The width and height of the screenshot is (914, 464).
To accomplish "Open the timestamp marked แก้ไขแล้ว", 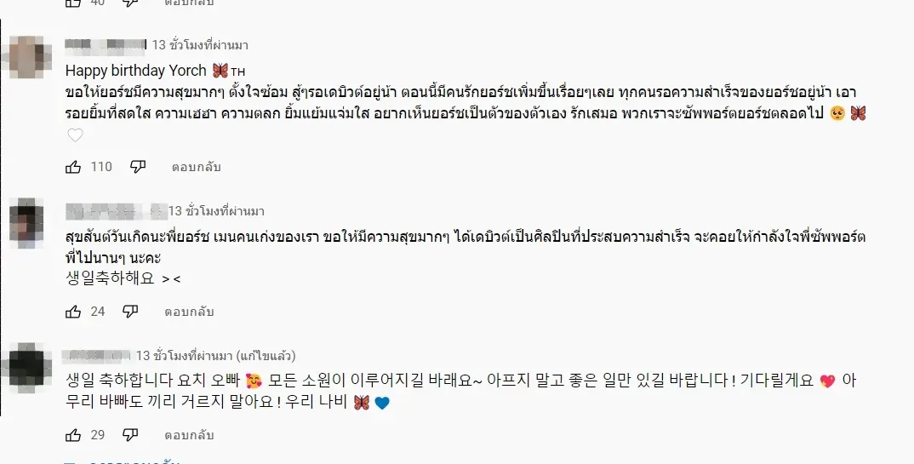I will tap(184, 355).
